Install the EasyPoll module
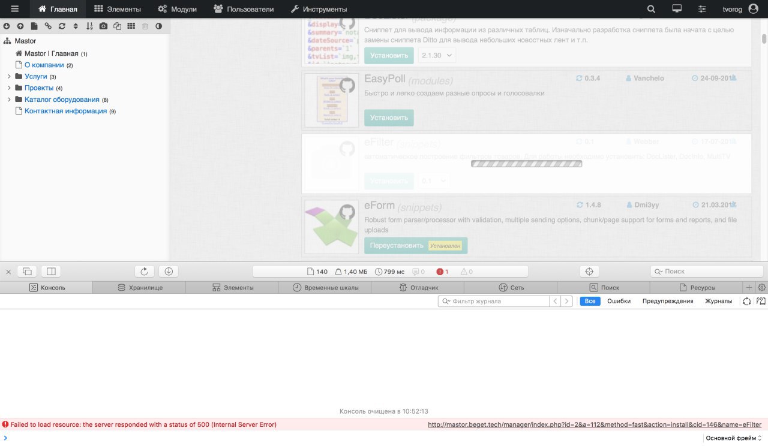The image size is (768, 446). click(389, 117)
